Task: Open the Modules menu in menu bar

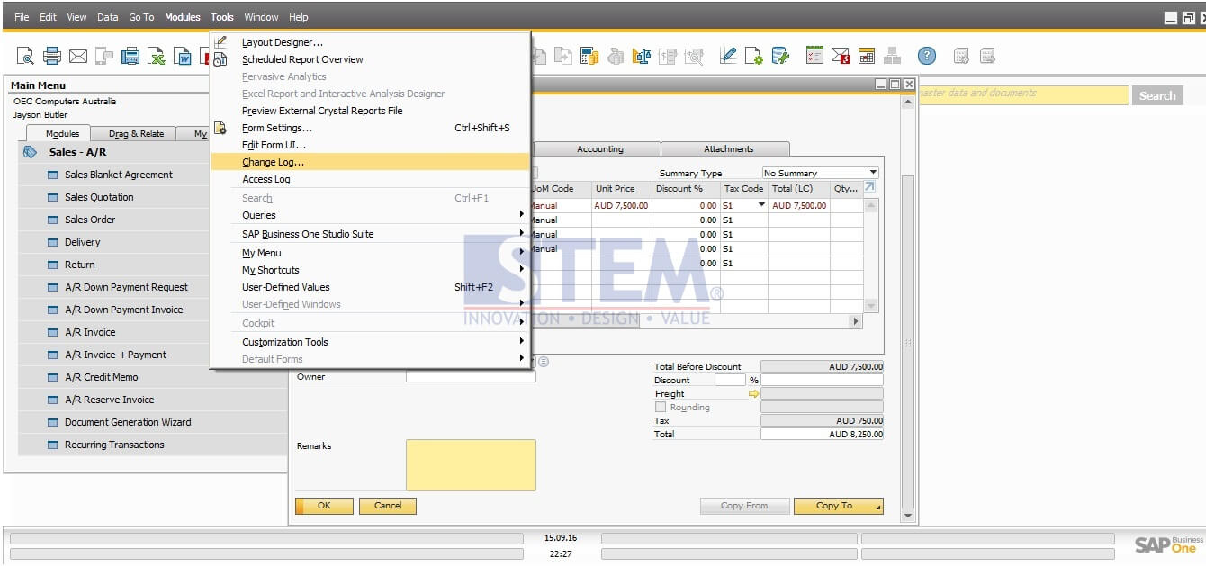Action: click(183, 17)
